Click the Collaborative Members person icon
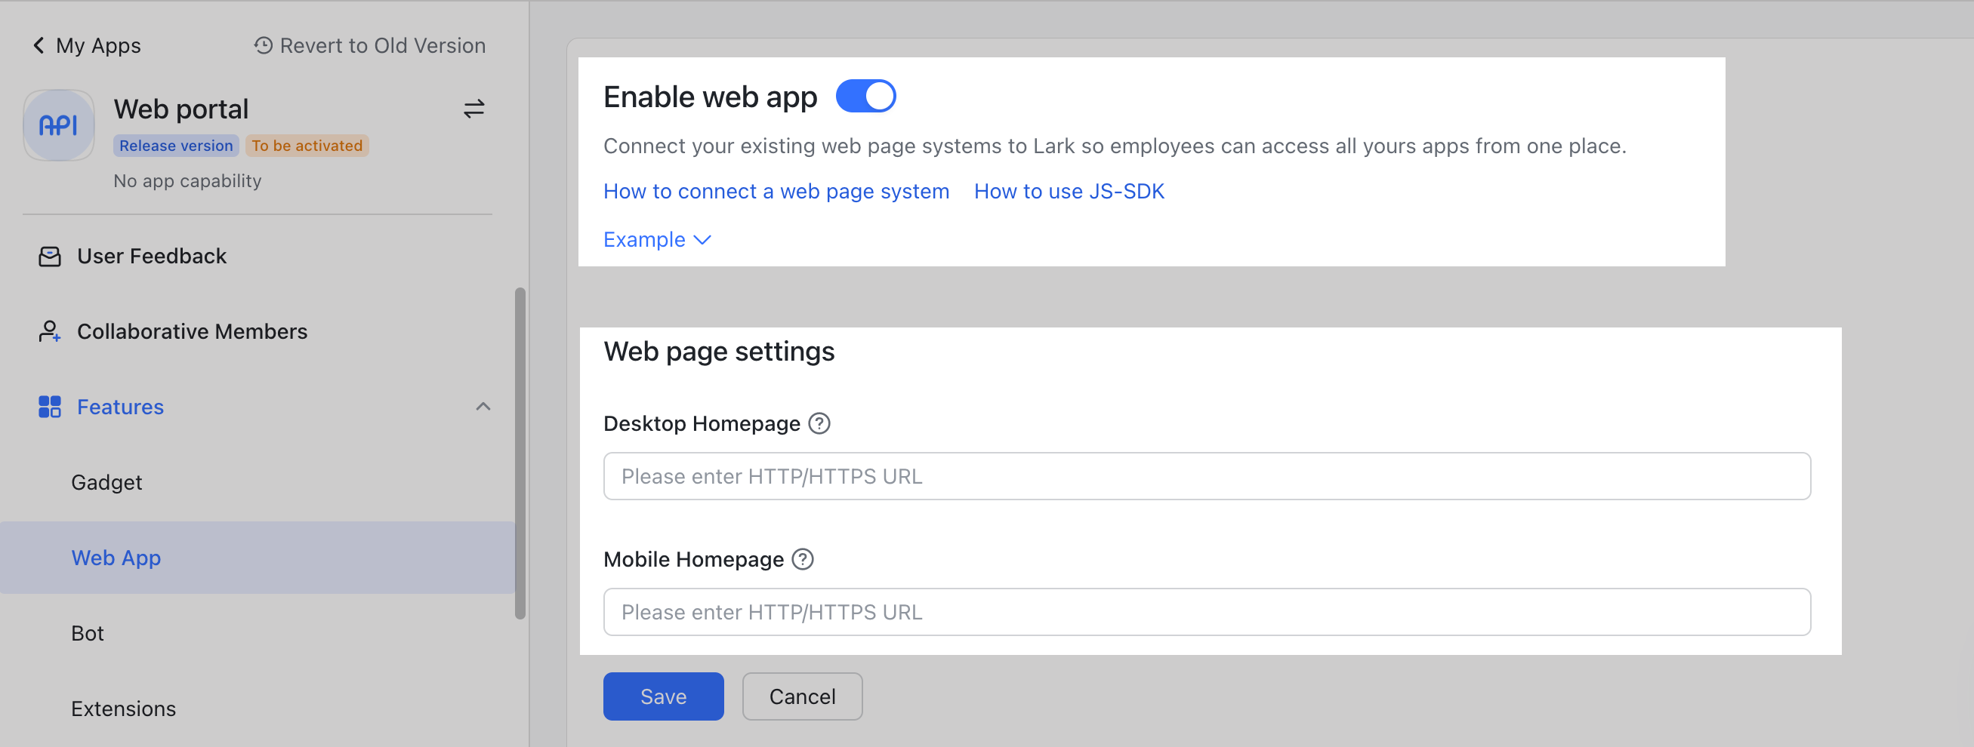 click(x=50, y=330)
